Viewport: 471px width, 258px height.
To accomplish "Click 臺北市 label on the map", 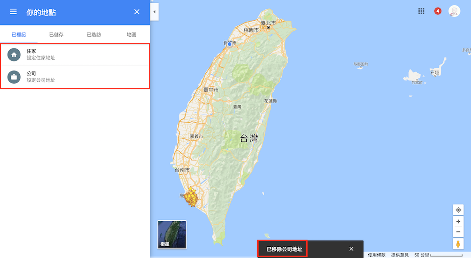I will (268, 23).
